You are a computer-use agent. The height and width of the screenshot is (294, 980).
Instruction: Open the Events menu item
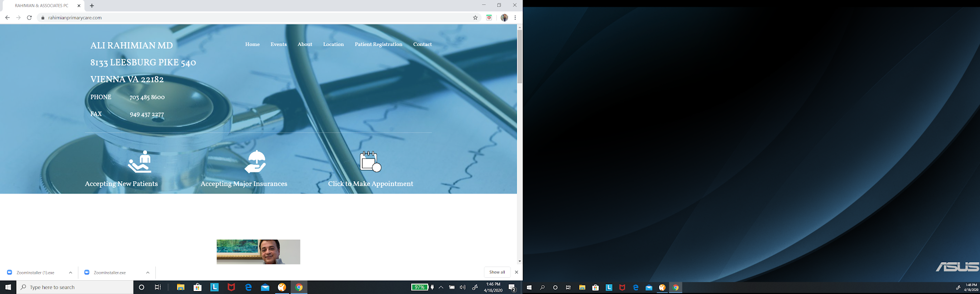click(x=278, y=45)
